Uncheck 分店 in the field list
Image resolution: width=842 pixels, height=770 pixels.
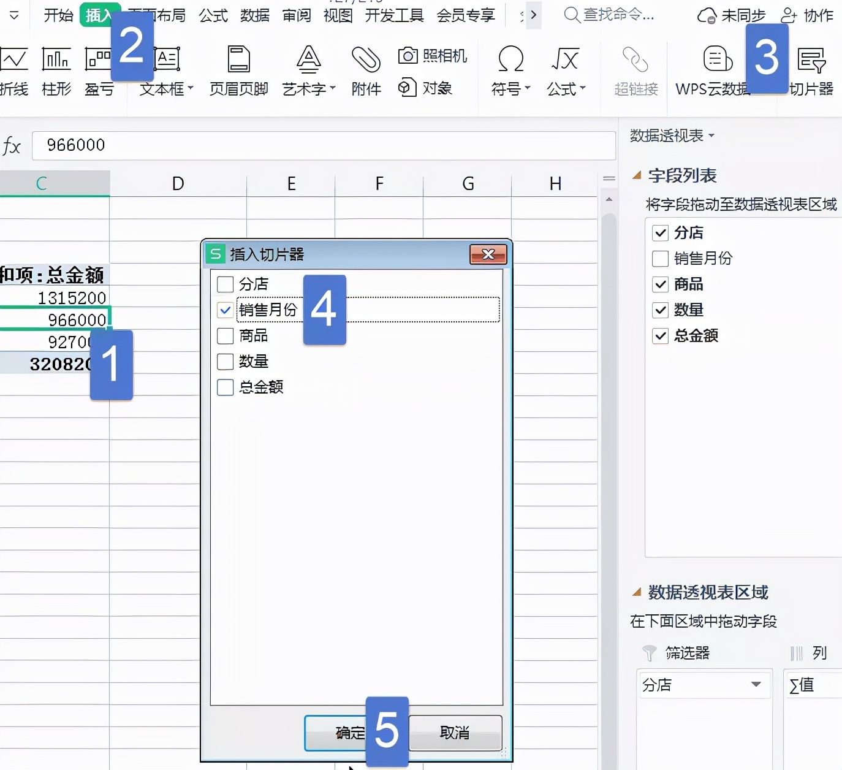pos(660,233)
